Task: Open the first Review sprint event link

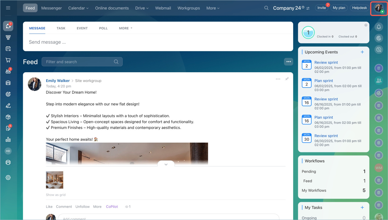Action: point(326,63)
